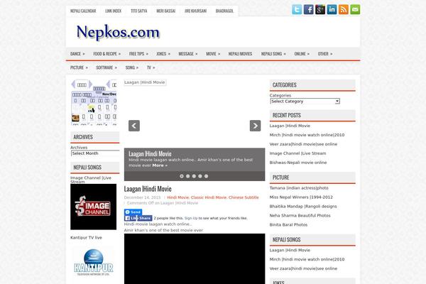This screenshot has height=284, width=426.
Task: Click the Kantipur TV logo thumbnail
Action: (94, 263)
